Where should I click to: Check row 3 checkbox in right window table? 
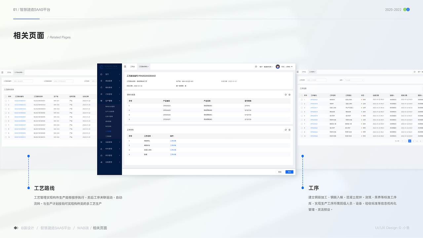[x=302, y=108]
